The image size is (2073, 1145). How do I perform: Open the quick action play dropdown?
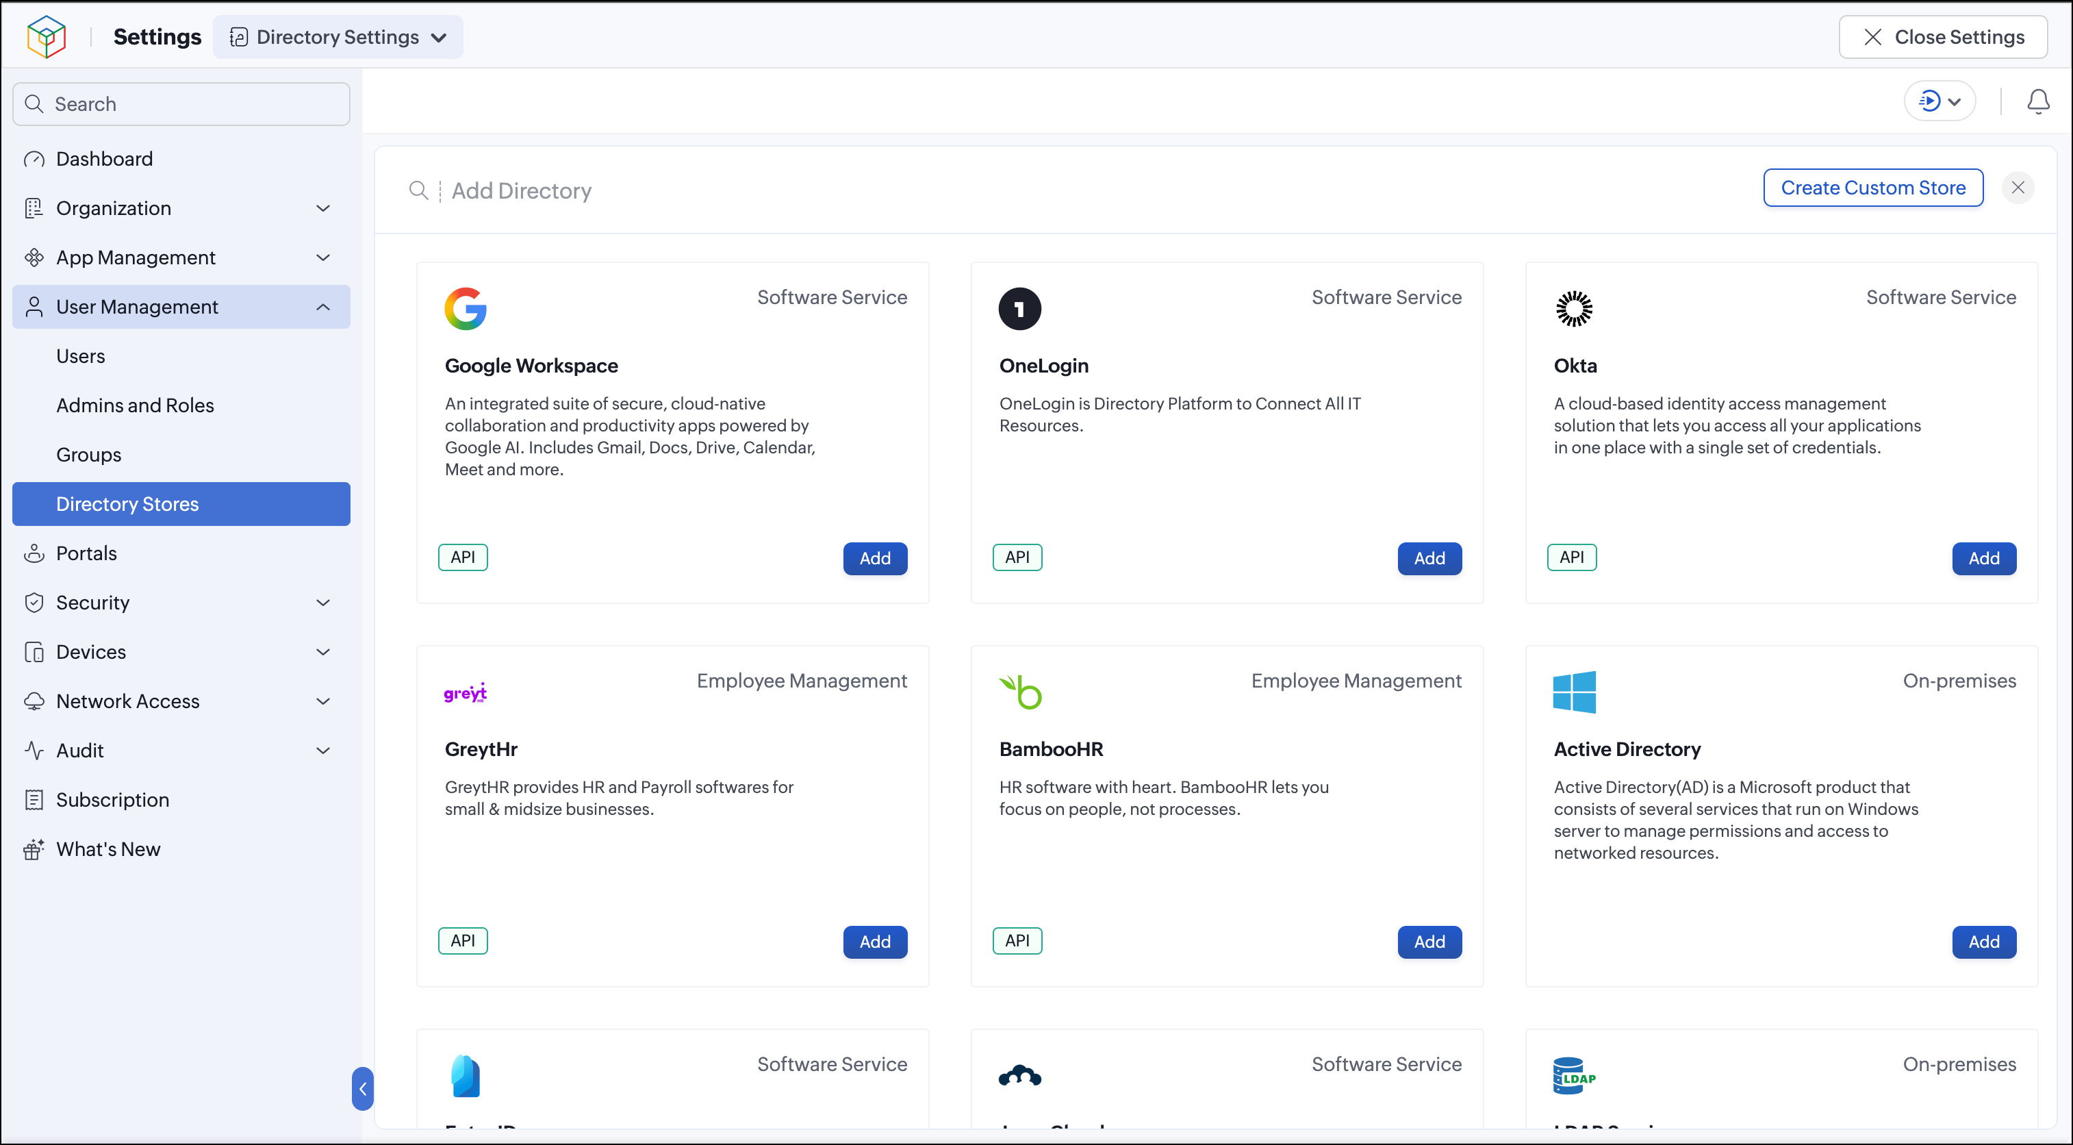1940,101
